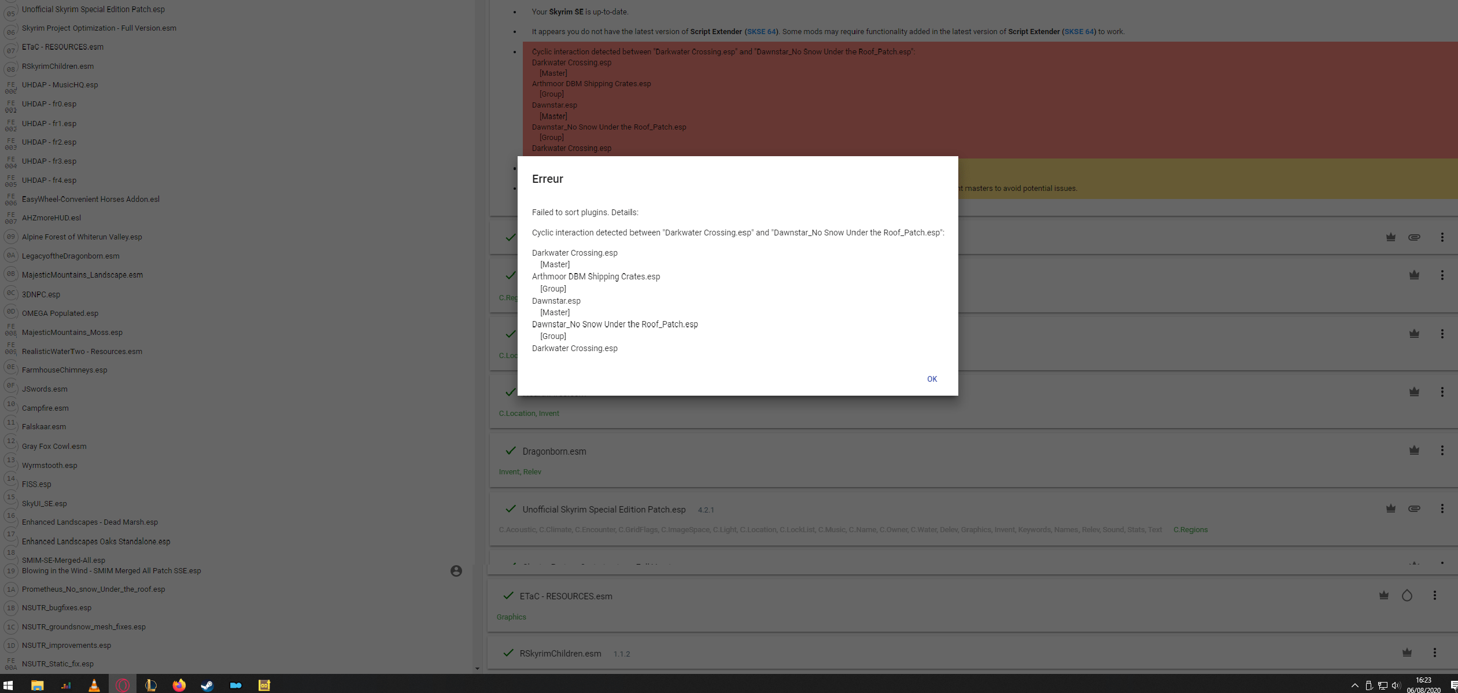Open the LOOT app in the taskbar
1458x693 pixels.
click(264, 685)
